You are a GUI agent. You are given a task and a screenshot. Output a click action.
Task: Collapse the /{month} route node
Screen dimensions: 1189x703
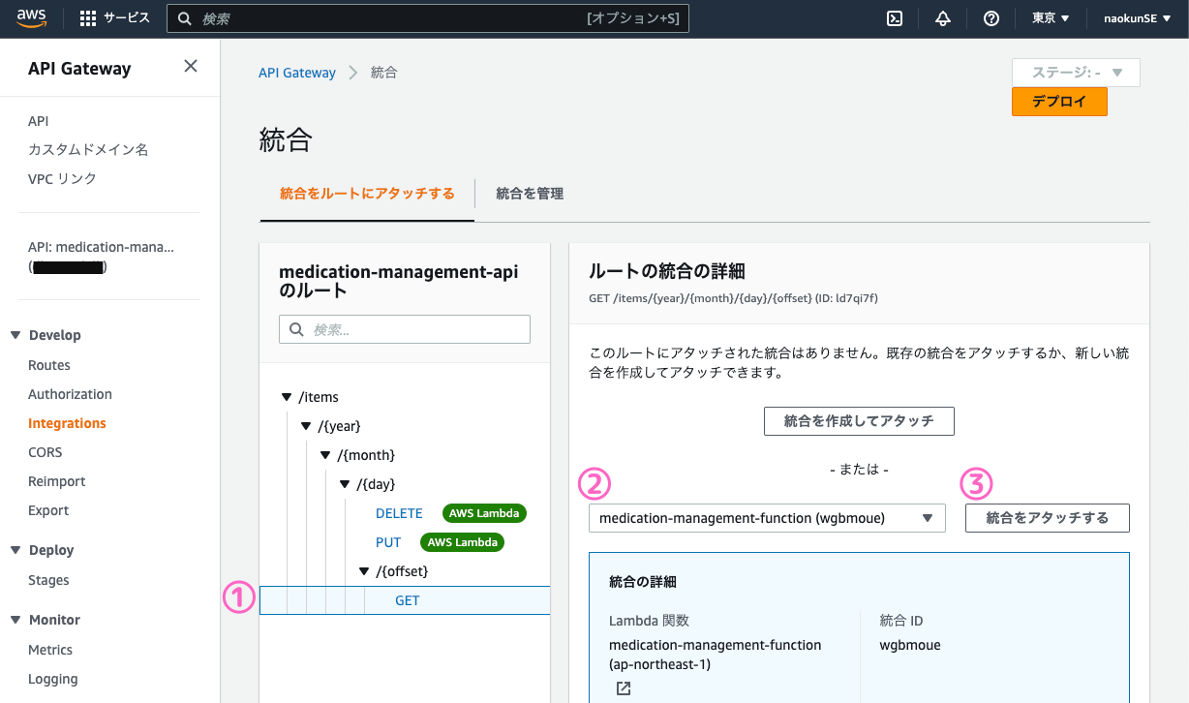pos(326,455)
